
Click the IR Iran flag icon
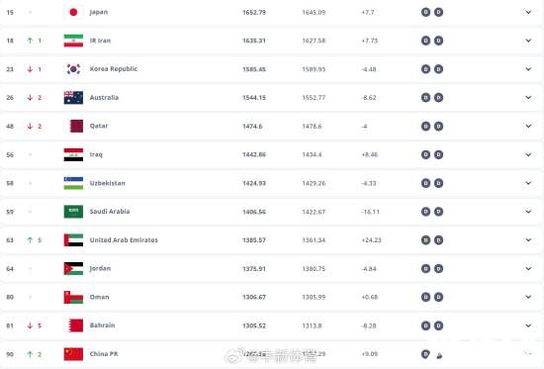pos(73,41)
